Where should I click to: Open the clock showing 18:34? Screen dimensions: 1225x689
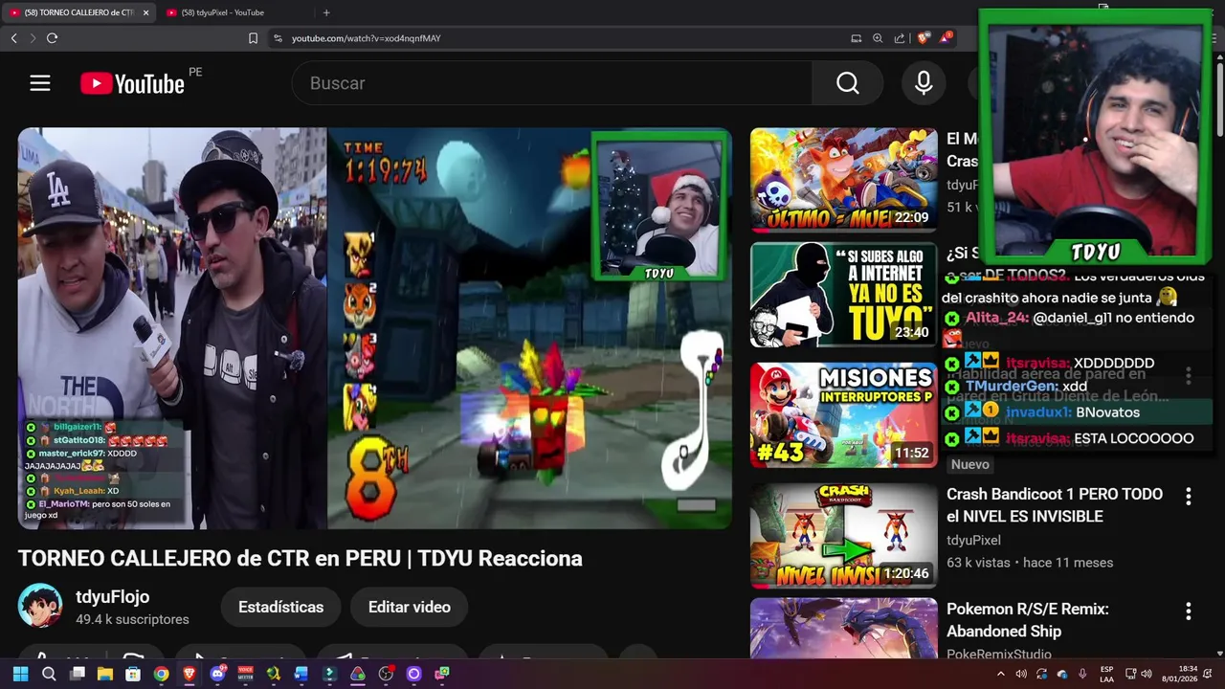pyautogui.click(x=1180, y=674)
